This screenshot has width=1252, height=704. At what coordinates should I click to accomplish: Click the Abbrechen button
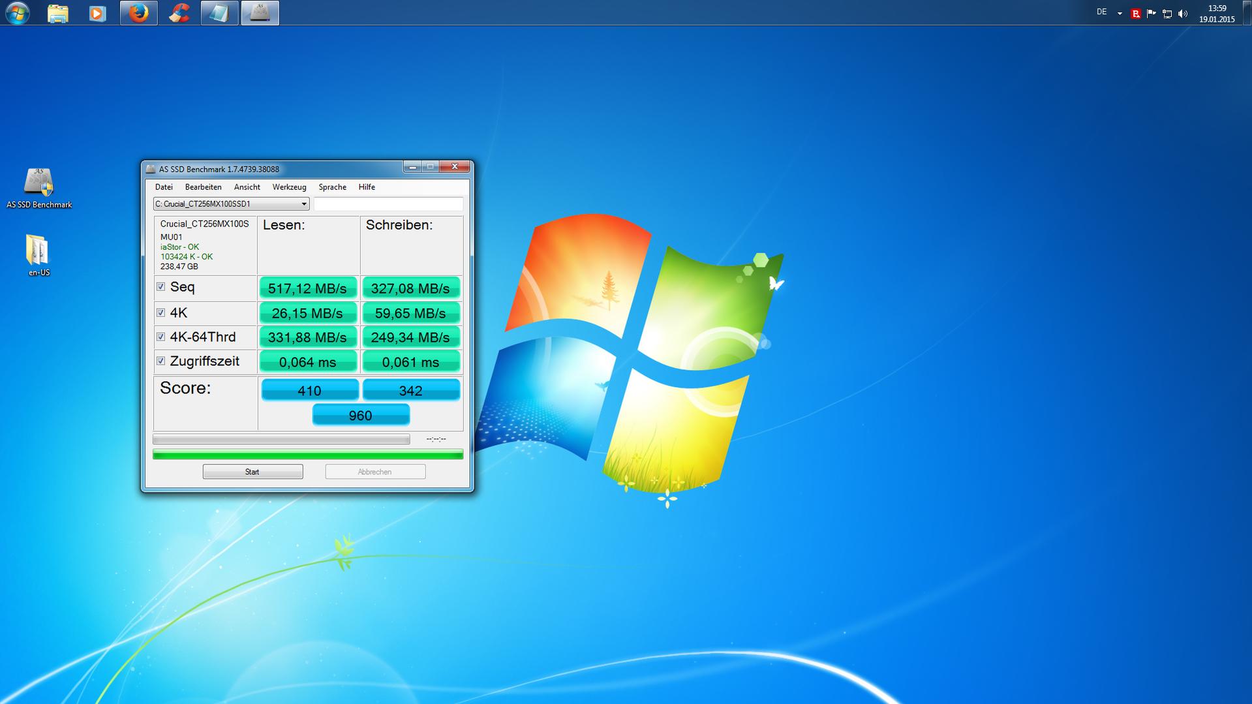point(375,472)
